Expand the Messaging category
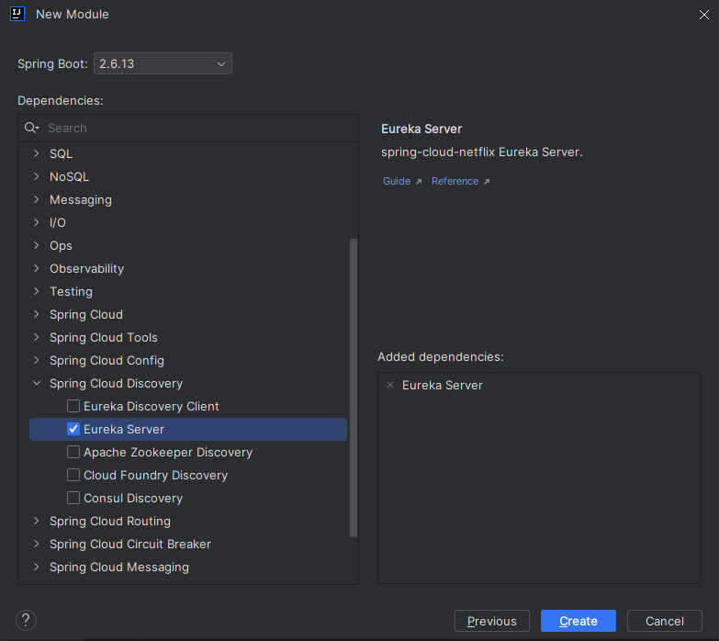The image size is (719, 641). click(x=37, y=199)
